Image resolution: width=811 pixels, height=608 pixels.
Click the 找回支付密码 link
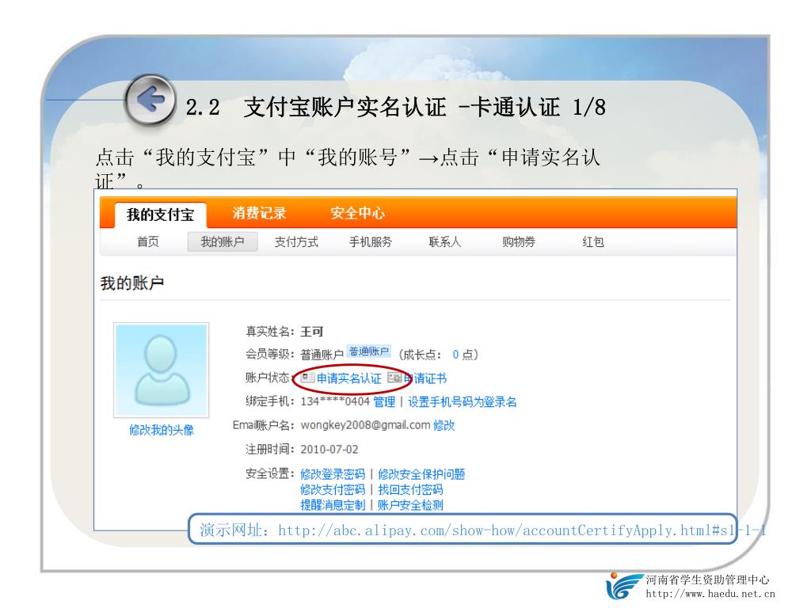pos(411,489)
